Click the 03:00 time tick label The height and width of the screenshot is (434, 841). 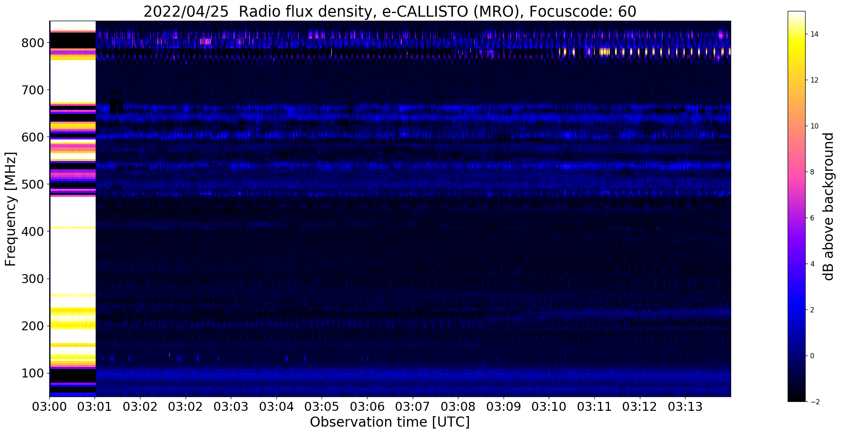click(50, 407)
